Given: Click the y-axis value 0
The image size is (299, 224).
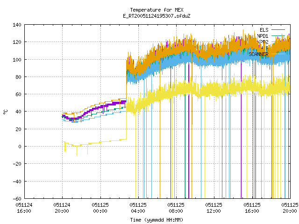Looking at the screenshot, I should click(x=20, y=147).
